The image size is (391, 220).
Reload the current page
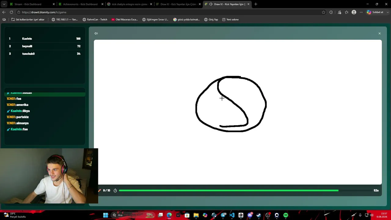pyautogui.click(x=11, y=12)
